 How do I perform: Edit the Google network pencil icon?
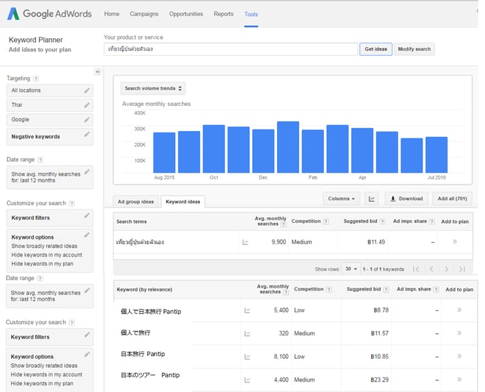[x=87, y=120]
